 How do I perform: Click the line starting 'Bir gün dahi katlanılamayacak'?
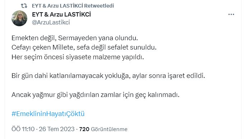(108, 76)
